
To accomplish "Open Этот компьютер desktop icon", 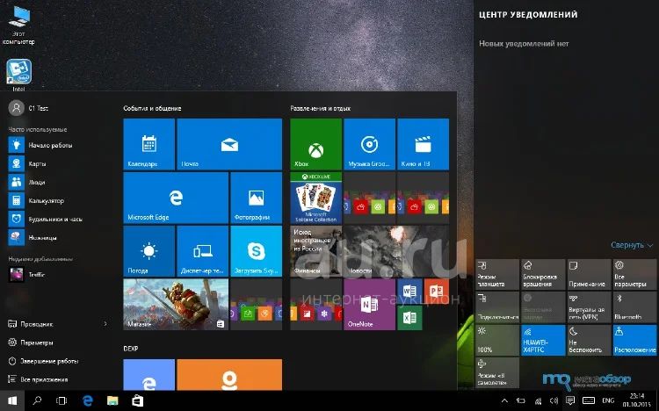I will click(x=18, y=25).
